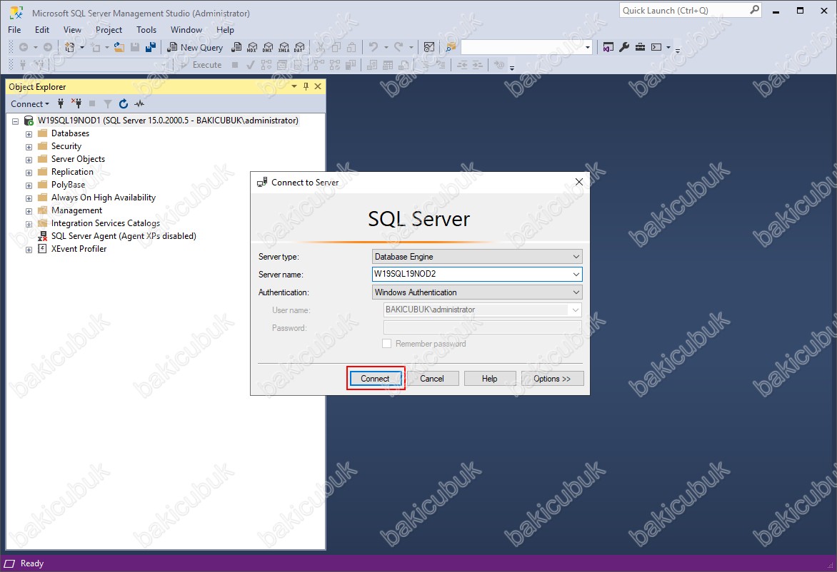The image size is (837, 572).
Task: Click Connect Object Explorer plug icon
Action: point(61,104)
